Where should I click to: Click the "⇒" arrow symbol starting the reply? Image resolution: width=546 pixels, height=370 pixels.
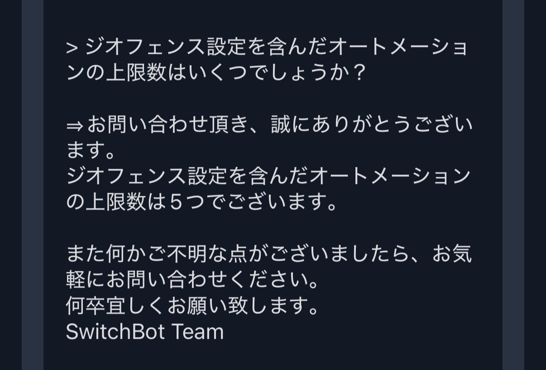click(75, 125)
